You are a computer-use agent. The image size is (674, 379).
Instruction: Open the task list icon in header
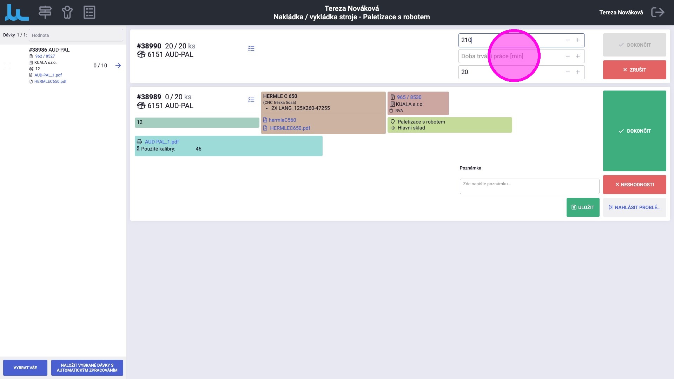coord(89,12)
